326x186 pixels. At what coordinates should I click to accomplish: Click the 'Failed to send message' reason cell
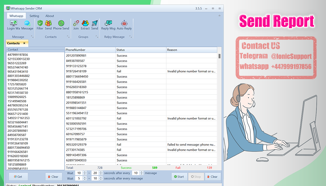coord(191,144)
